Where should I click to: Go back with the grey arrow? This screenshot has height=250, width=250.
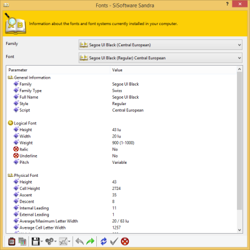[x=79, y=241]
